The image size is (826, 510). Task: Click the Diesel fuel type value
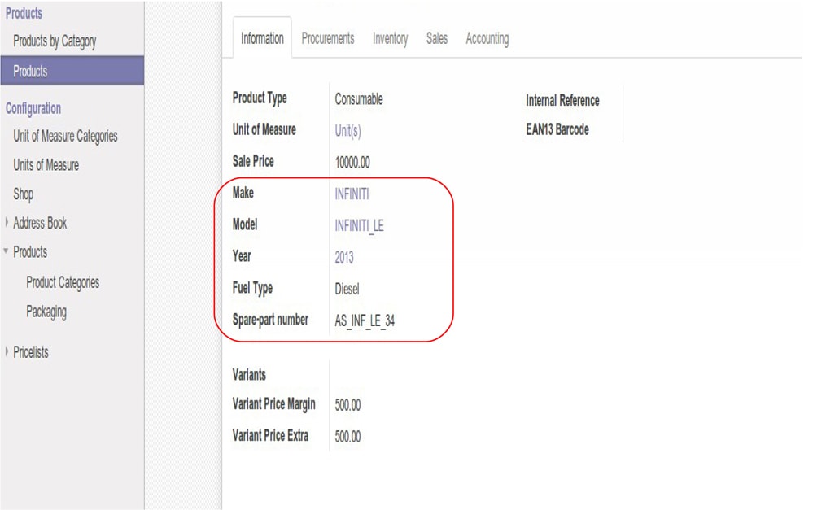point(347,289)
